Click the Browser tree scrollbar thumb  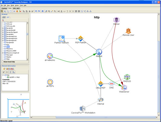[27, 34]
